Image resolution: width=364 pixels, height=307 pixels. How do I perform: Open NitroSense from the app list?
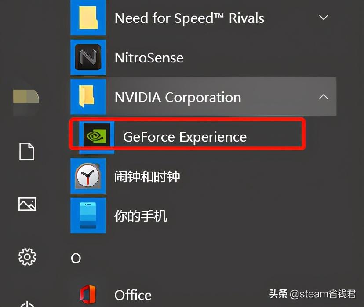pos(149,58)
